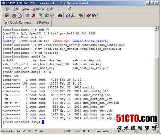Click the terminal scrollbar up arrow

tap(156, 29)
